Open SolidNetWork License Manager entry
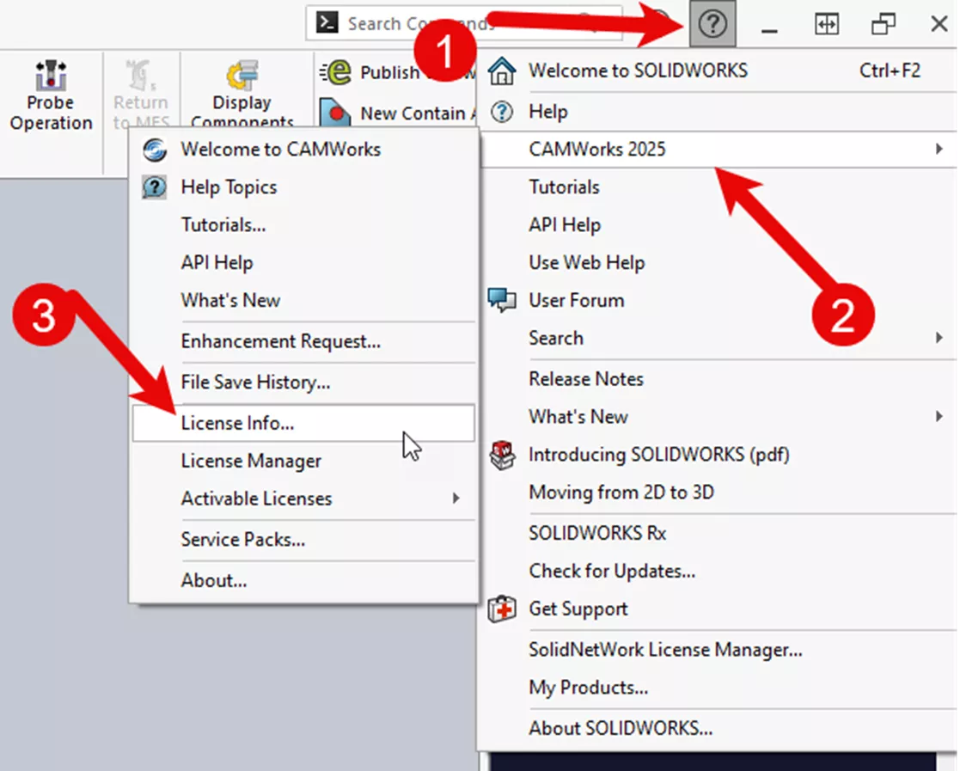Viewport: 960px width, 771px height. pos(665,650)
